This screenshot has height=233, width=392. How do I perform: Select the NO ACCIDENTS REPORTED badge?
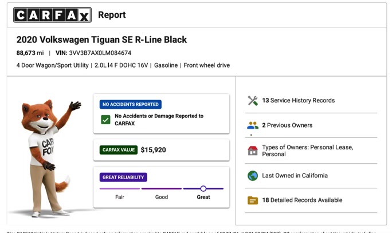pos(131,104)
